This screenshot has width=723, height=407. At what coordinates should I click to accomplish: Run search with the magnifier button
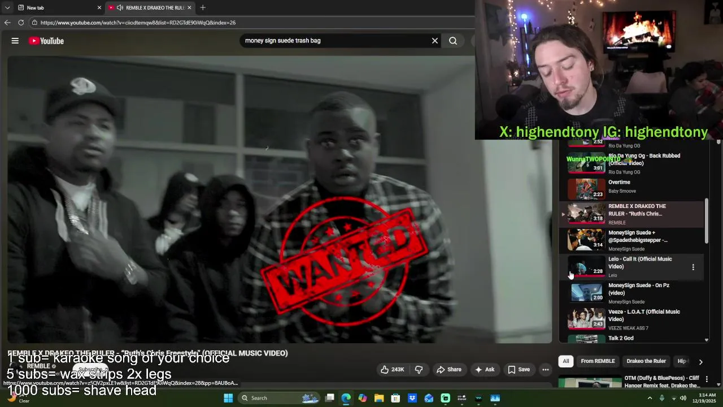coord(453,41)
